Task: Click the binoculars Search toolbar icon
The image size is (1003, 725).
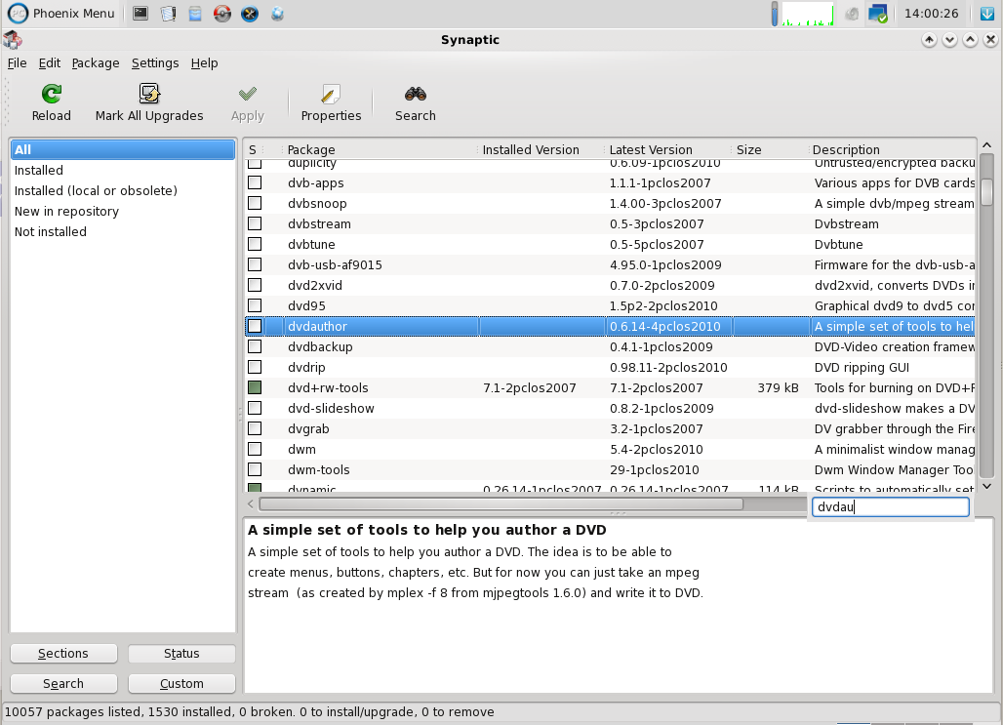Action: point(416,95)
